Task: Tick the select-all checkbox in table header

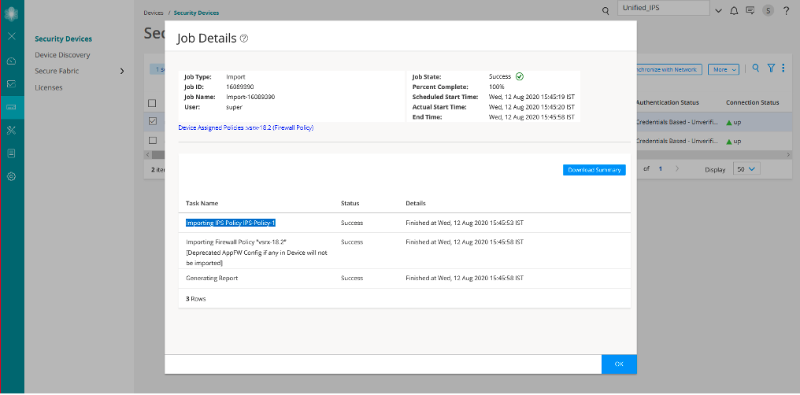Action: point(153,103)
